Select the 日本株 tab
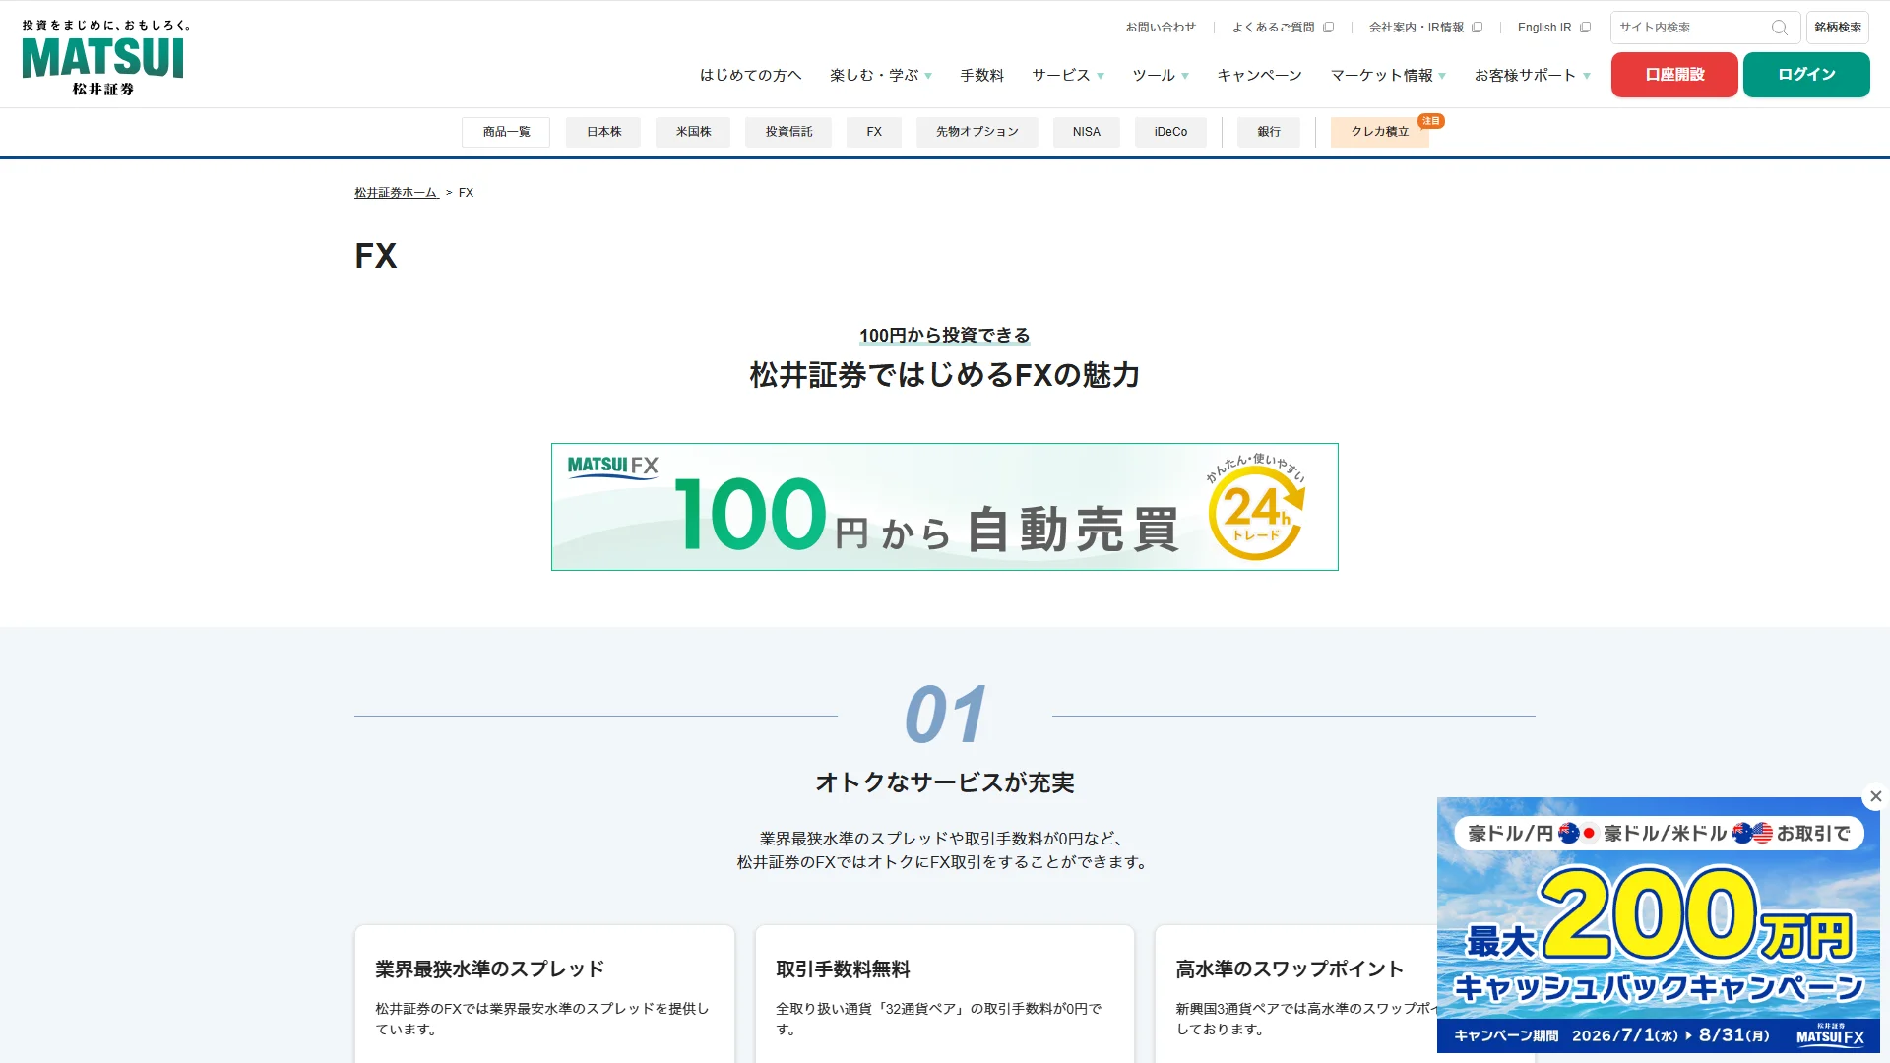This screenshot has width=1890, height=1063. click(603, 132)
